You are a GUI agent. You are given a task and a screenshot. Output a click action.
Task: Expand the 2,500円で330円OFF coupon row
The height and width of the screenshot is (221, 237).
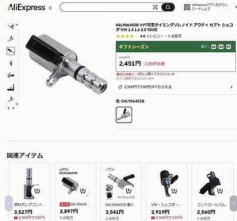click(x=175, y=87)
